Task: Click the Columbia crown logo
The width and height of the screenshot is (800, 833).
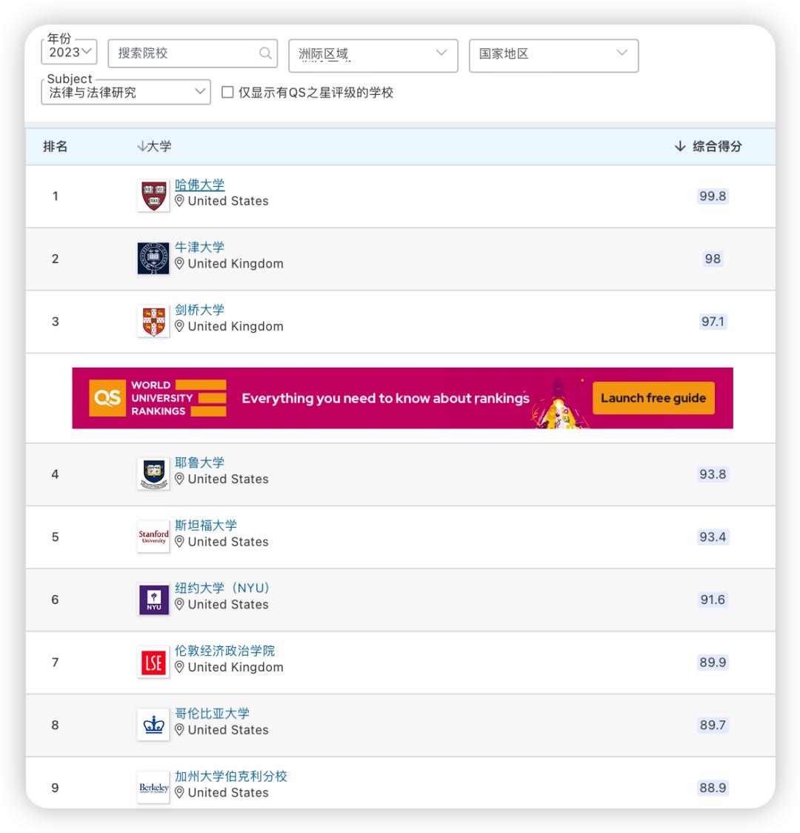Action: click(x=153, y=724)
